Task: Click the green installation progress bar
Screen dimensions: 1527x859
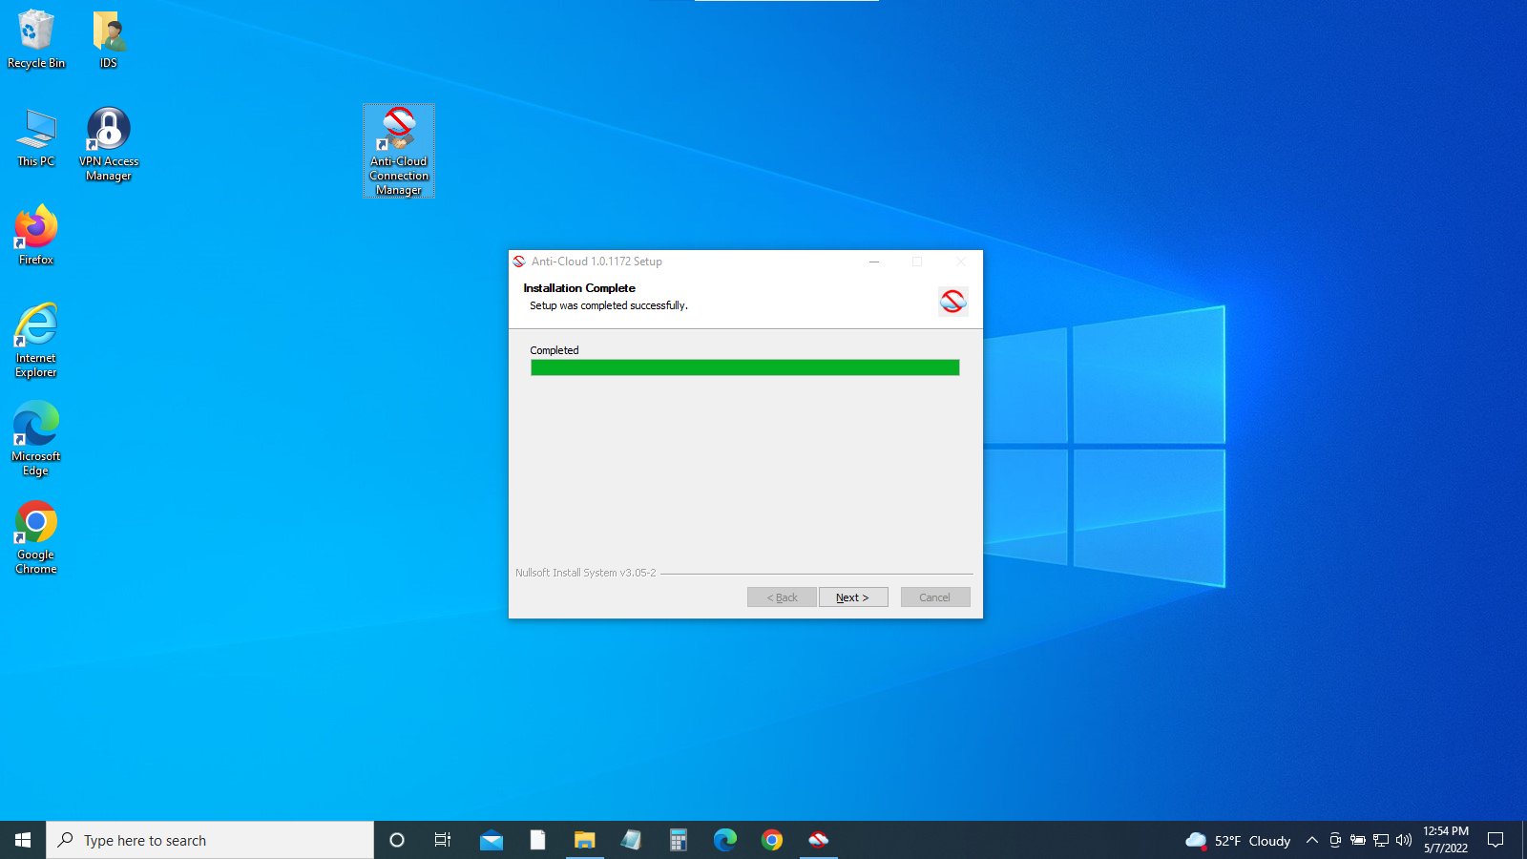Action: (745, 367)
